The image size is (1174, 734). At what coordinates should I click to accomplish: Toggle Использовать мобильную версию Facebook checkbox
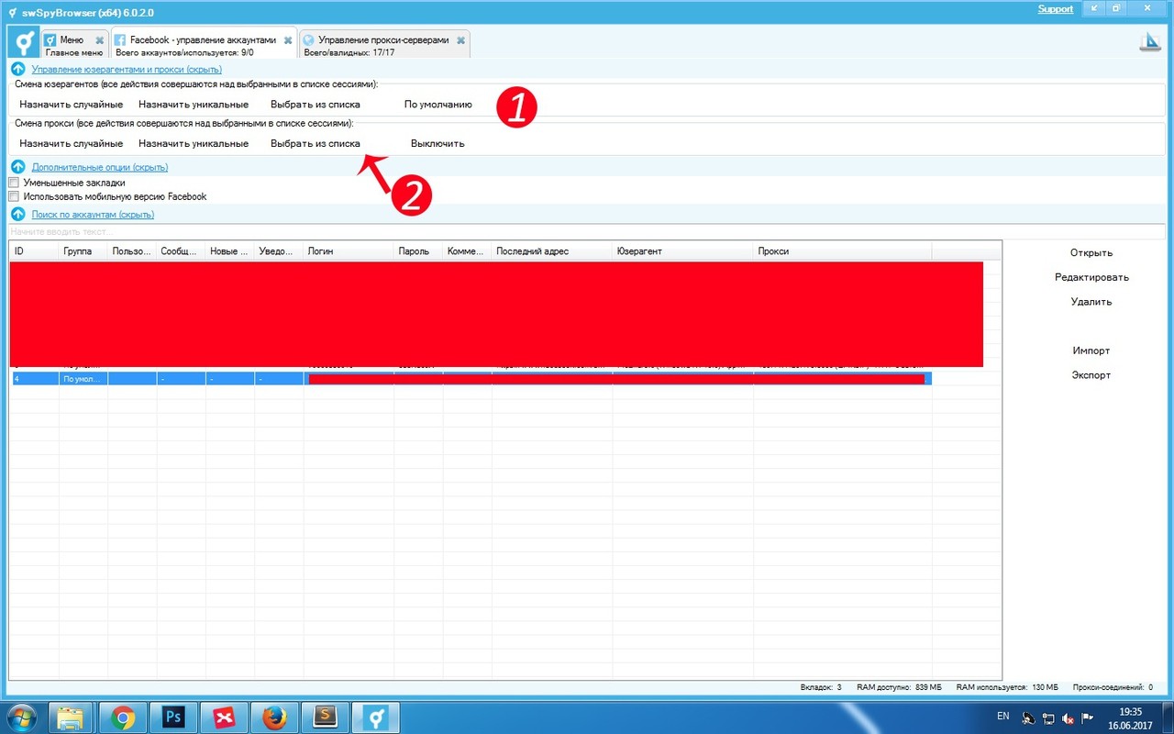click(14, 196)
